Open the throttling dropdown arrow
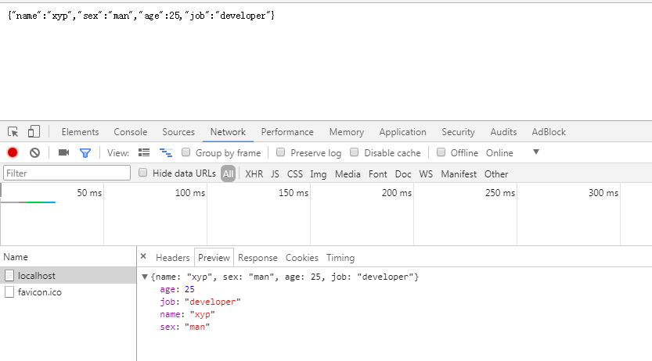The height and width of the screenshot is (361, 652). [536, 152]
